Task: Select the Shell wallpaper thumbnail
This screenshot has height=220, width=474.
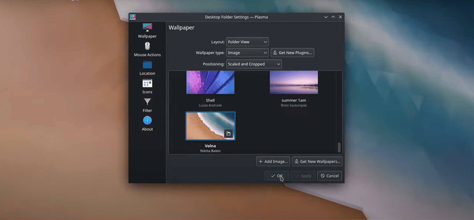Action: (210, 82)
